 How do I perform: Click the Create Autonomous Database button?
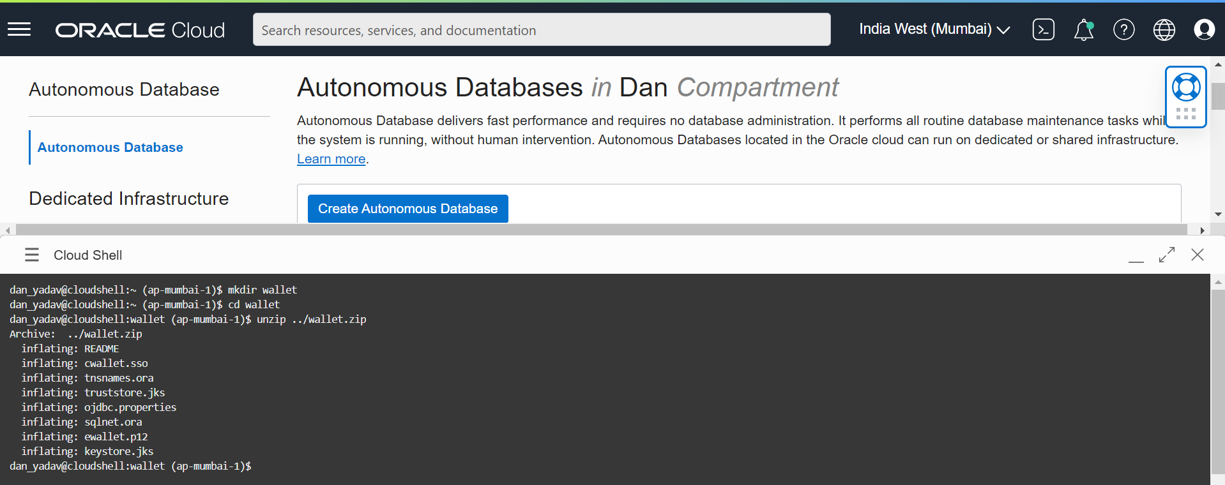pos(408,209)
